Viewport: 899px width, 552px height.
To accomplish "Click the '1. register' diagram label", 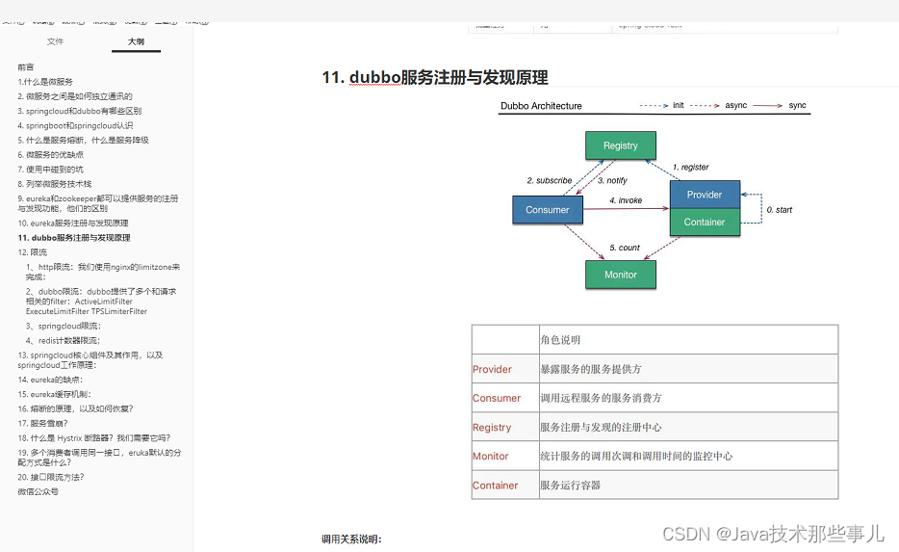I will pyautogui.click(x=690, y=167).
